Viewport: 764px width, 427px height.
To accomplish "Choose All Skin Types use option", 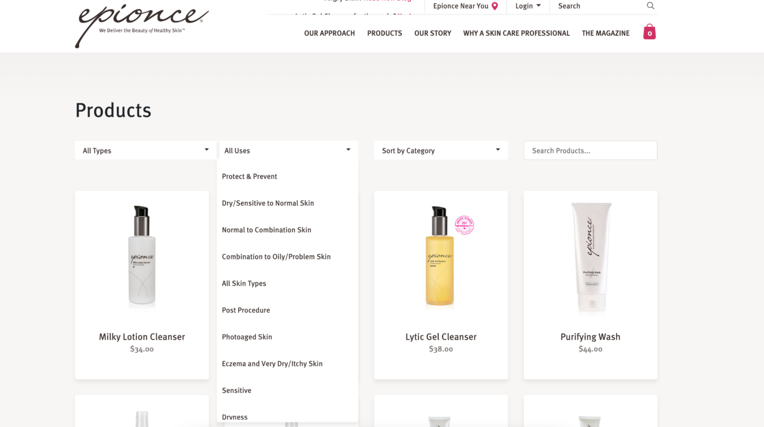I will click(244, 283).
